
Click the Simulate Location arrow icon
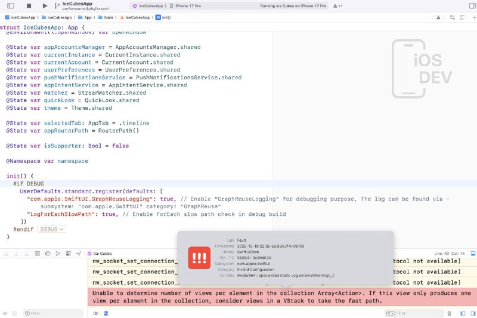(78, 254)
